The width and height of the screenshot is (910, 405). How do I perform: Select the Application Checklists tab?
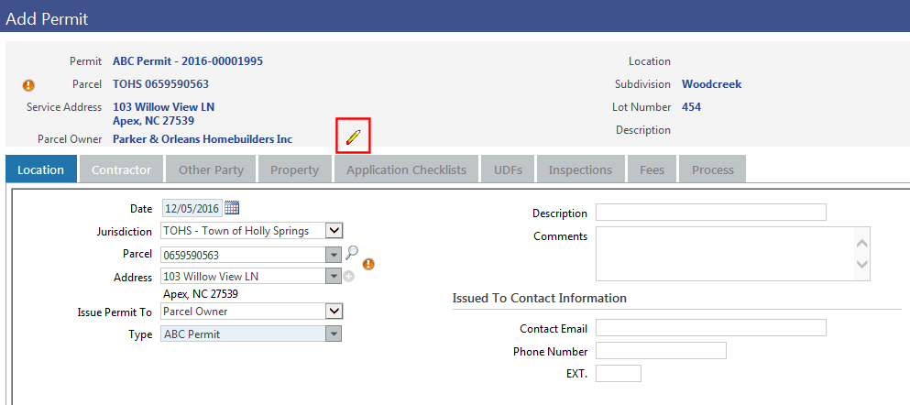coord(406,170)
